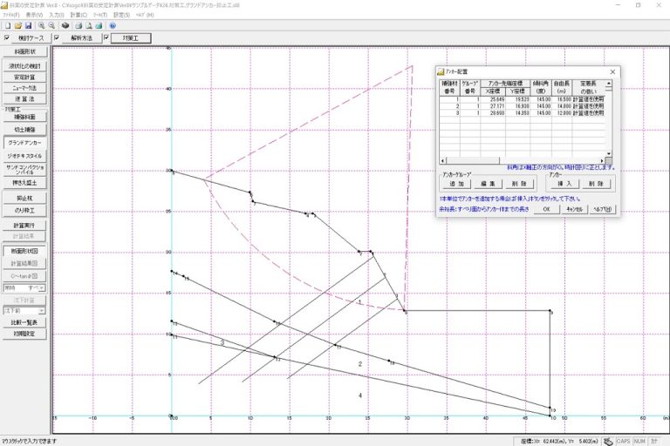Click the Open folder toolbar icon
The width and height of the screenshot is (670, 446).
coord(17,26)
